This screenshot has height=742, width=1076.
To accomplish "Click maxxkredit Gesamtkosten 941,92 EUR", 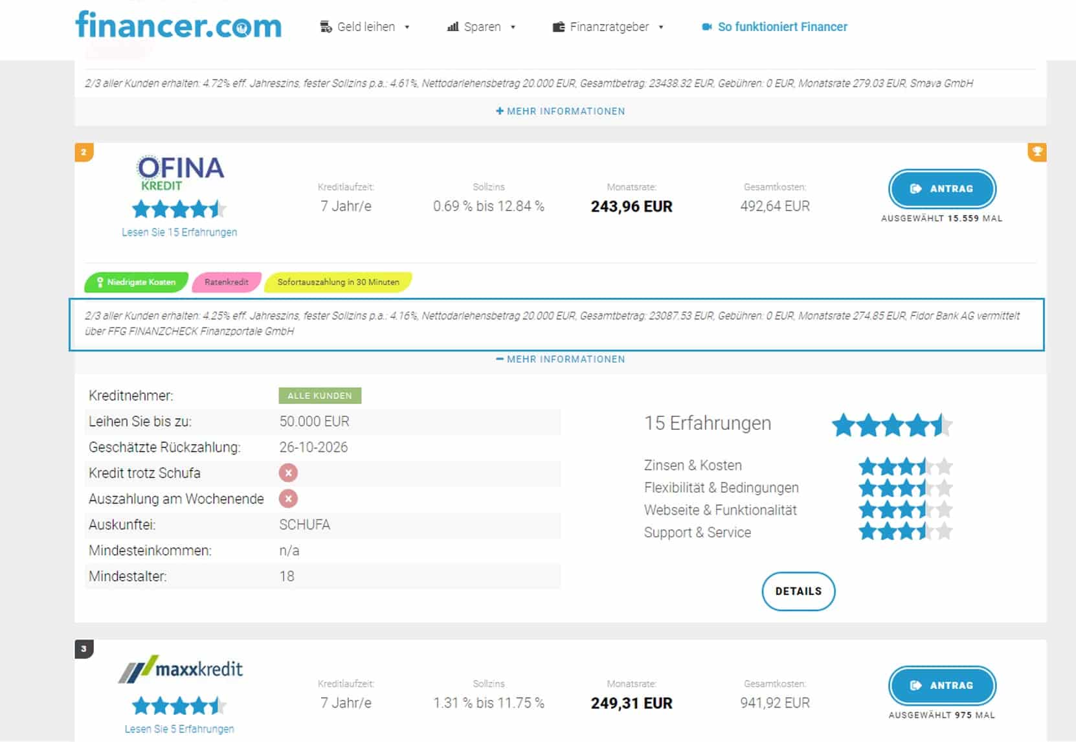I will pos(775,703).
